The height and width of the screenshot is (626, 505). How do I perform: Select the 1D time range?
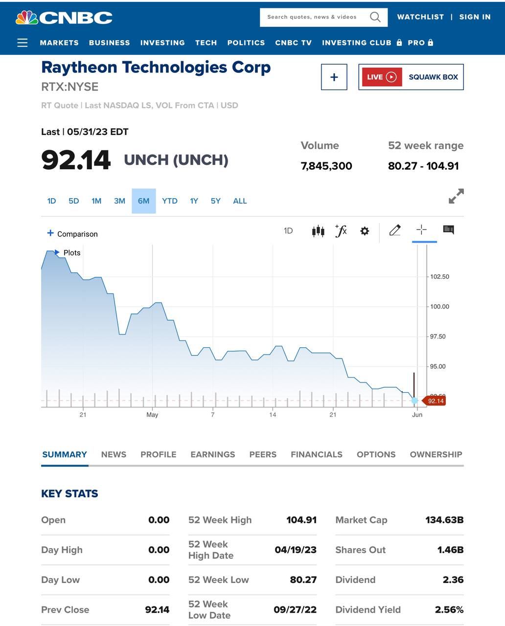click(x=51, y=201)
